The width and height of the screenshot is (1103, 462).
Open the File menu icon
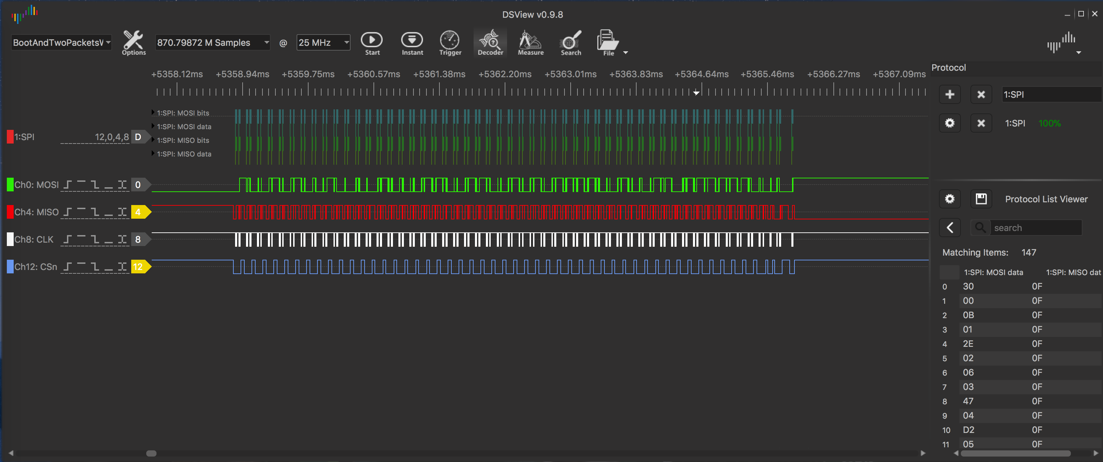pyautogui.click(x=608, y=43)
